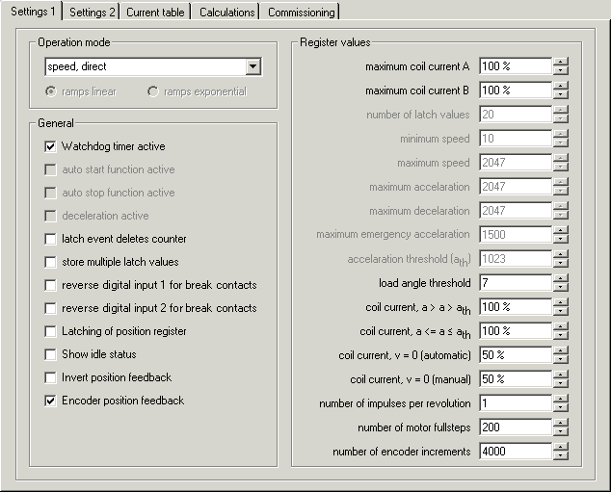Click the coil current v = 0 (manual) field
This screenshot has width=611, height=492.
click(x=516, y=379)
